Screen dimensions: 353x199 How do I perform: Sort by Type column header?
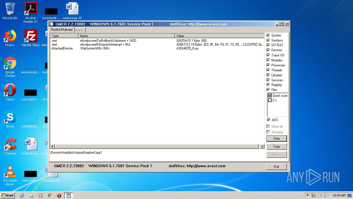(64, 36)
